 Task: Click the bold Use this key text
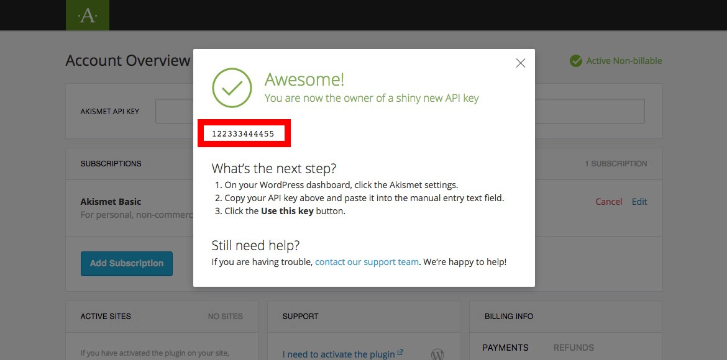click(288, 211)
